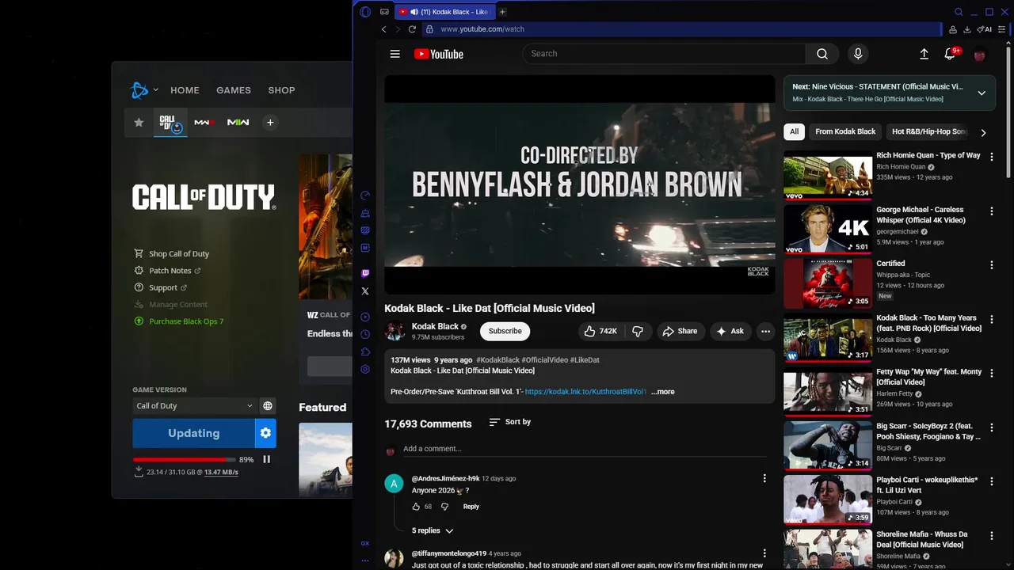The height and width of the screenshot is (570, 1014).
Task: Subscribe to Kodak Black
Action: point(505,331)
